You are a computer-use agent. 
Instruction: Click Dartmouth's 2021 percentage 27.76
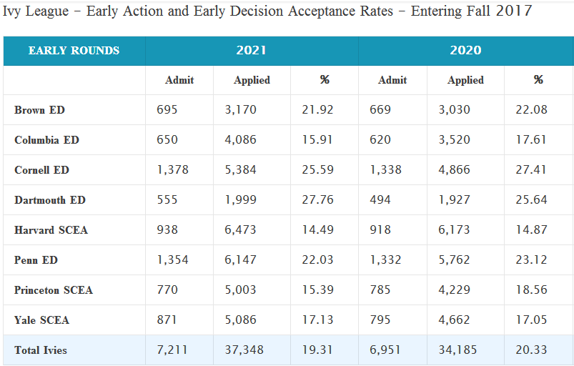[317, 200]
